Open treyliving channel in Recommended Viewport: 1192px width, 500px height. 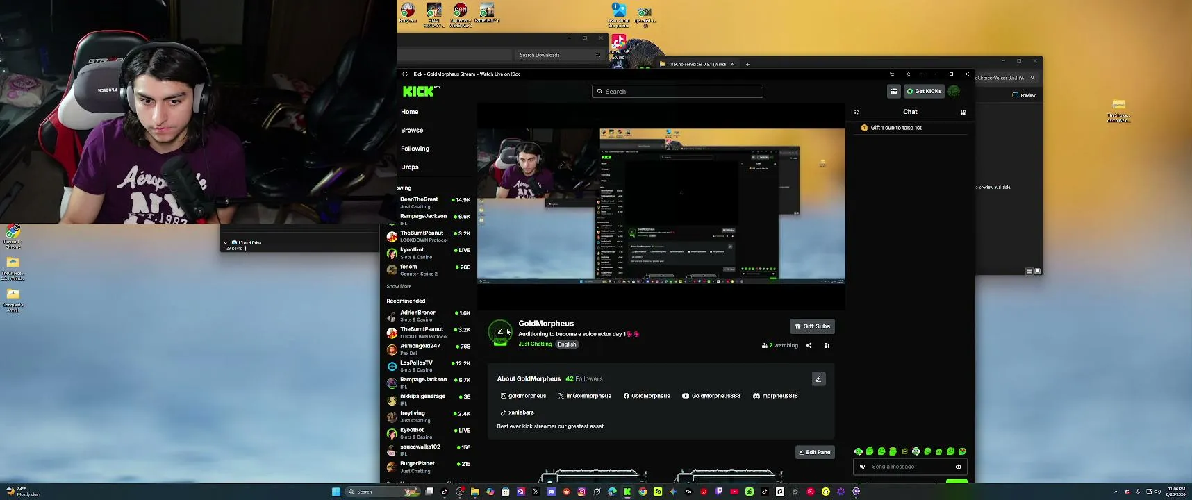pyautogui.click(x=429, y=417)
